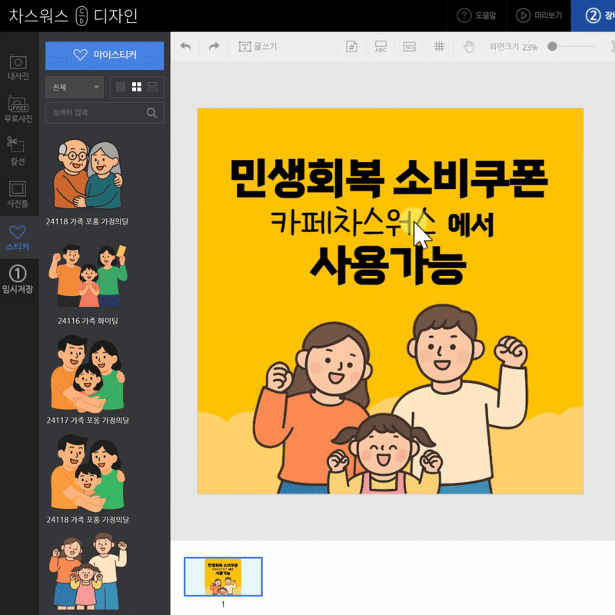The height and width of the screenshot is (615, 615).
Task: Click the sticker search magnifier icon
Action: coord(151,113)
